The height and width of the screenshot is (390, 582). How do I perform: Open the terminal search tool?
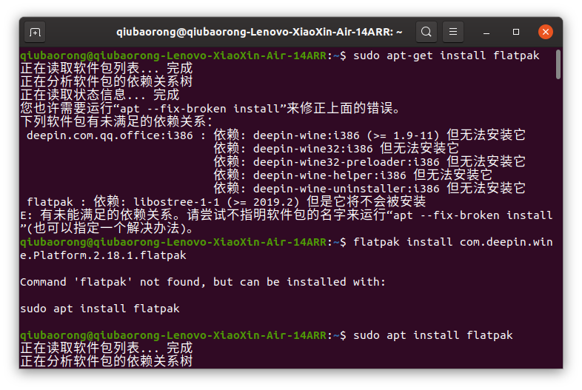click(427, 32)
